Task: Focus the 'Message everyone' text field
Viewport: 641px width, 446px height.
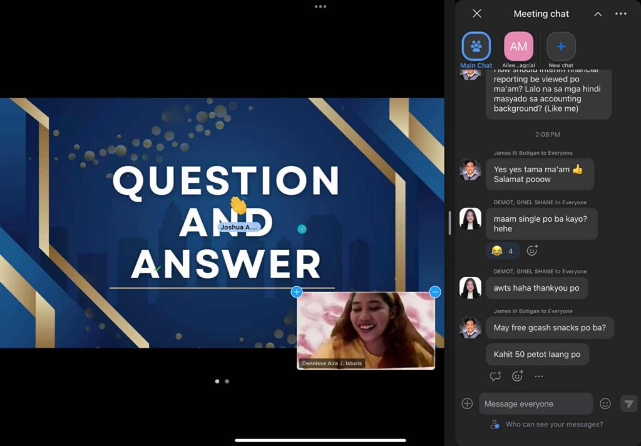Action: point(535,404)
